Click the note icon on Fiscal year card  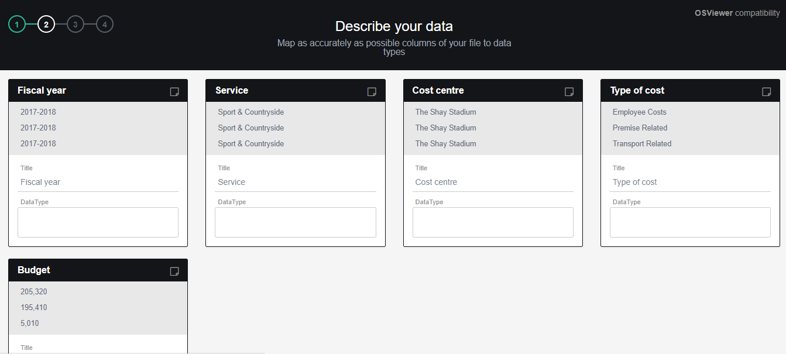coord(174,91)
